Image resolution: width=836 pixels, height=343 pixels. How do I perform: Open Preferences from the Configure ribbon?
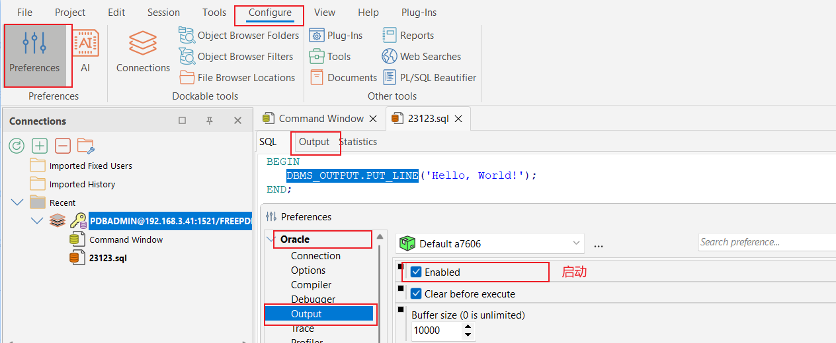[x=34, y=55]
